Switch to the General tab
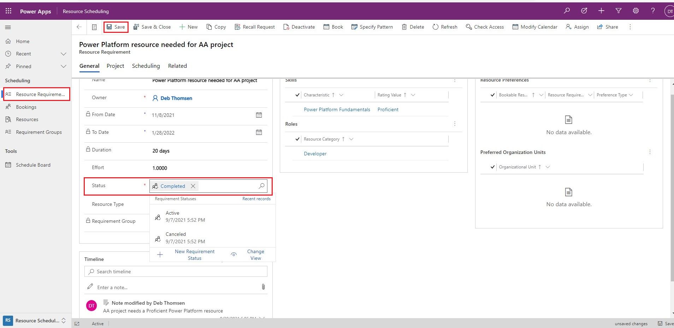674x328 pixels. coord(89,66)
